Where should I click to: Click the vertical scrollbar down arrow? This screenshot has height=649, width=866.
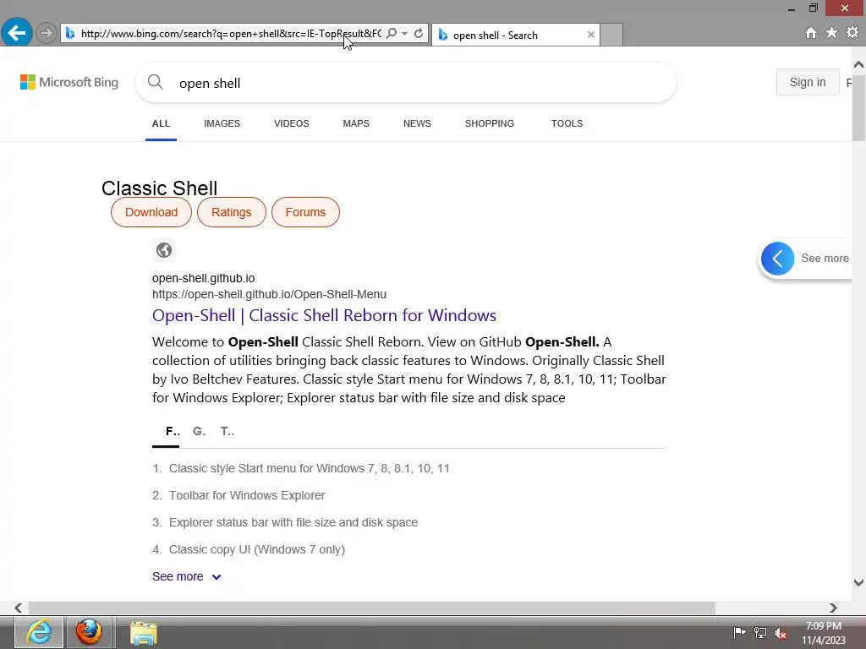(858, 582)
